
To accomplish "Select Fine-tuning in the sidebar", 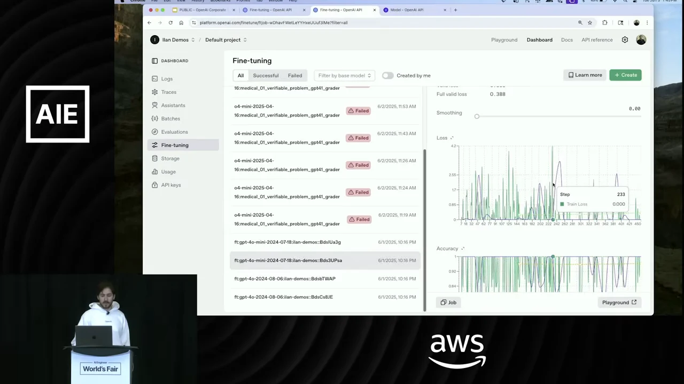I will coord(183,145).
